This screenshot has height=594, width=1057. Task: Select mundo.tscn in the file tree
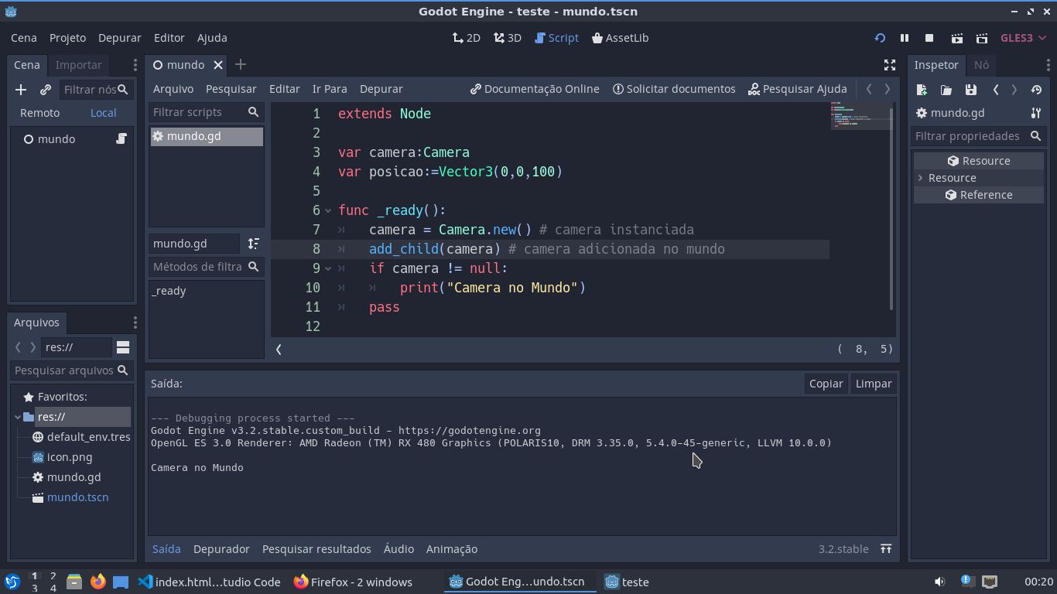(x=77, y=497)
